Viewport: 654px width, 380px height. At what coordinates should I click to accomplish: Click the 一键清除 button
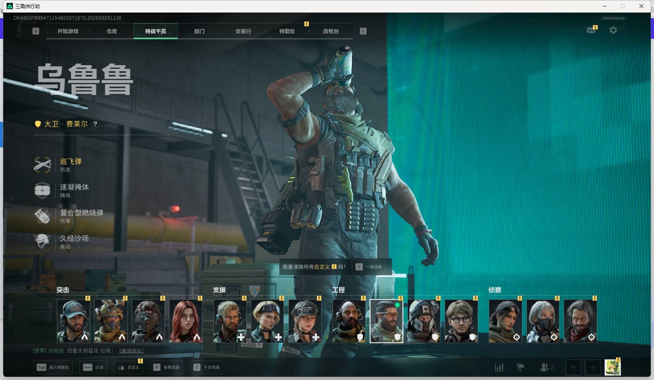[x=369, y=267]
